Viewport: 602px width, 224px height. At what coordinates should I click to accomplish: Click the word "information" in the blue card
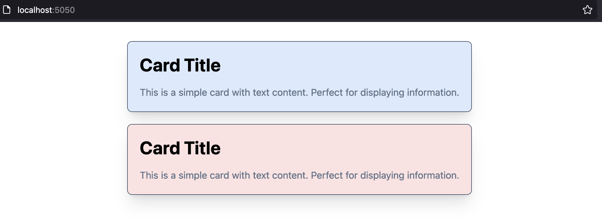[x=432, y=92]
